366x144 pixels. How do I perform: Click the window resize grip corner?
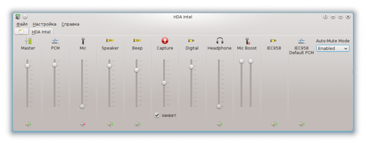coord(351,130)
